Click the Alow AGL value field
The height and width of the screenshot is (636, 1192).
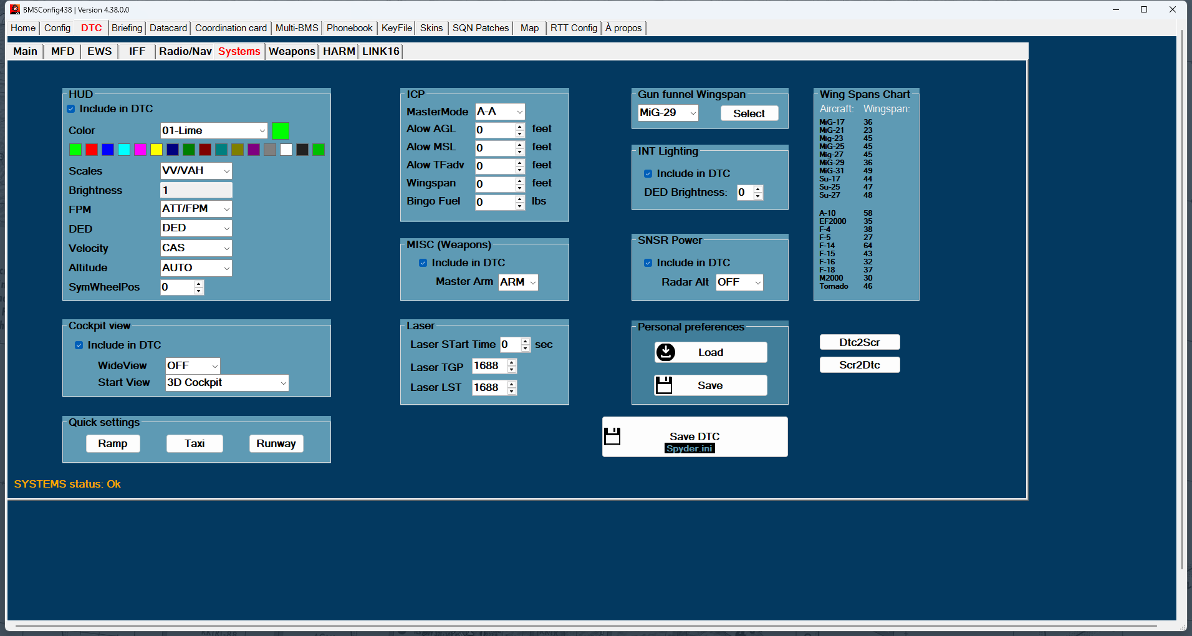point(496,130)
